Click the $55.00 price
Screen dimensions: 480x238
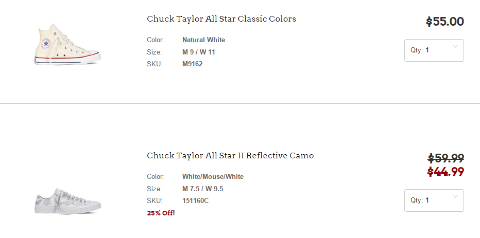point(445,22)
